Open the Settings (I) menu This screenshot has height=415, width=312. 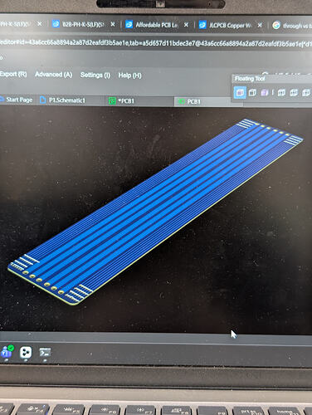(x=95, y=75)
